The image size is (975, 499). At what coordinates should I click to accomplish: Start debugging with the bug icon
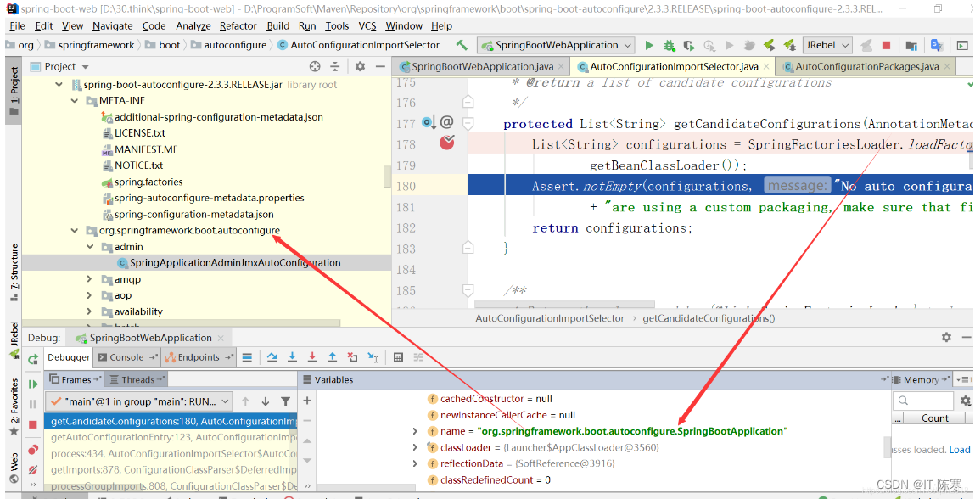tap(669, 45)
